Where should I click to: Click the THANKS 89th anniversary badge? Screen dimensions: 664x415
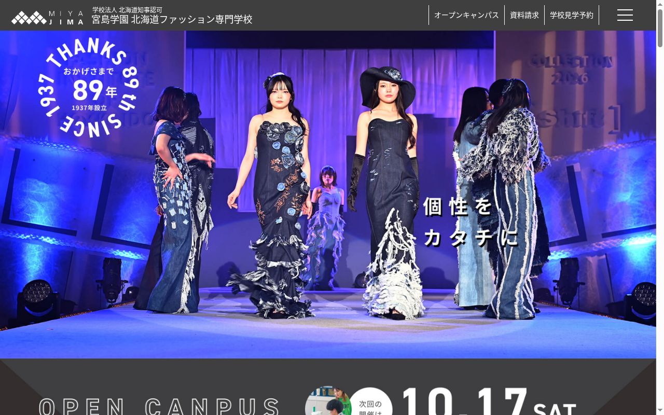click(x=88, y=87)
